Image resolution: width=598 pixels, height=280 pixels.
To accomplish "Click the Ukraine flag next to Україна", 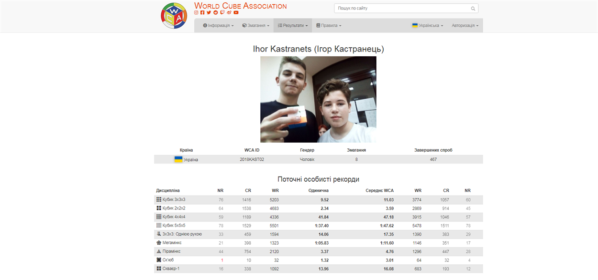I will coord(178,159).
